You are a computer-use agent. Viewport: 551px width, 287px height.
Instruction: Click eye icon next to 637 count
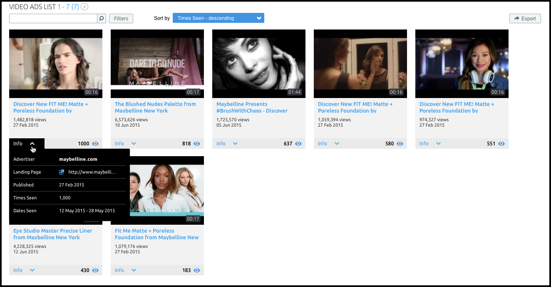coord(299,144)
